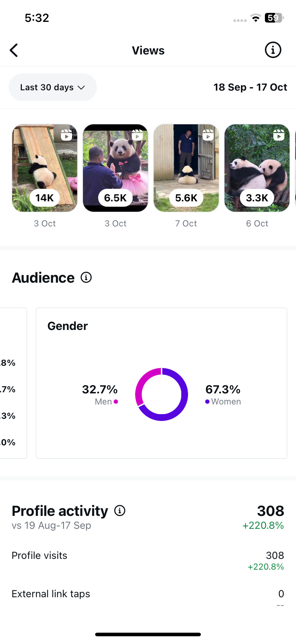This screenshot has width=296, height=642.
Task: Open the Views info icon
Action: pos(273,50)
